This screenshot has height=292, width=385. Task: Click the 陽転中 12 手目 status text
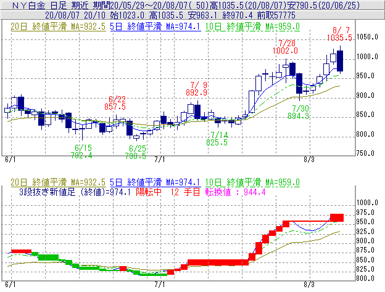click(x=168, y=192)
